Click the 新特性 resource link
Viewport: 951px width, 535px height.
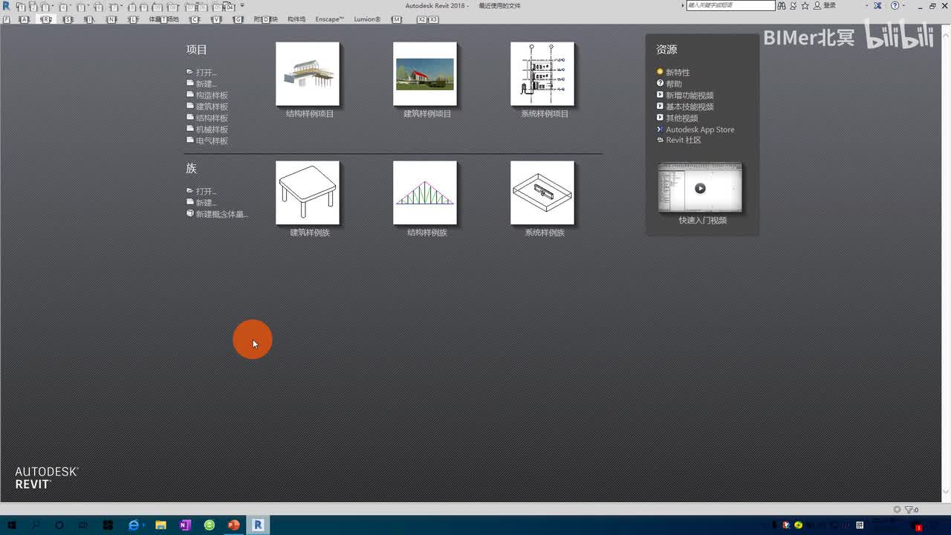pyautogui.click(x=673, y=73)
